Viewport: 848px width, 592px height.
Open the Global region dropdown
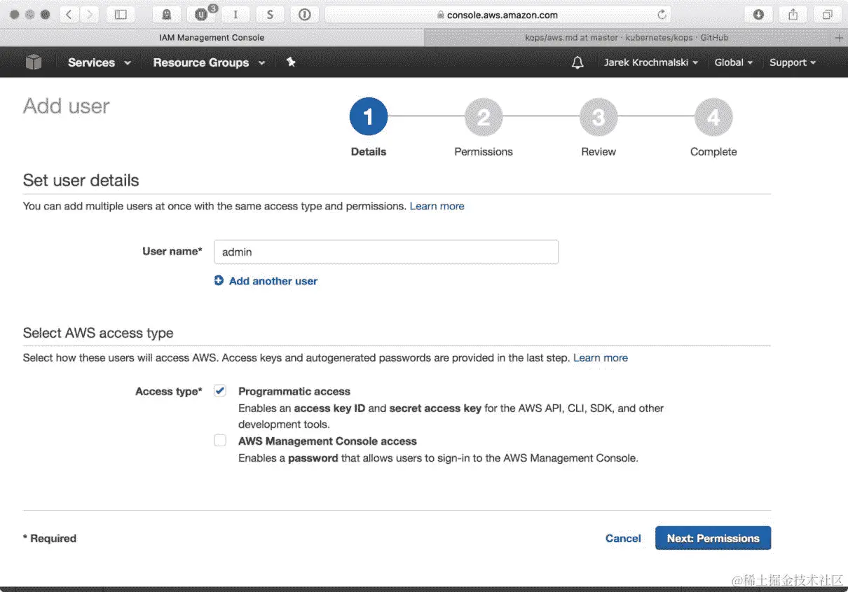pyautogui.click(x=734, y=62)
